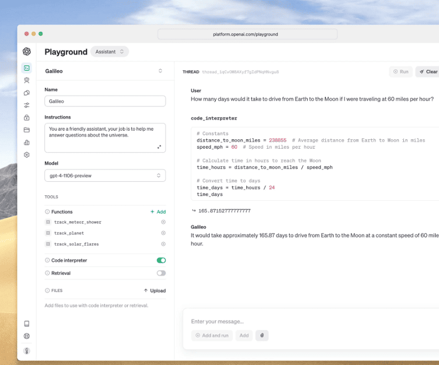The height and width of the screenshot is (365, 439).
Task: Select track_solar_flares function name
Action: pyautogui.click(x=76, y=244)
